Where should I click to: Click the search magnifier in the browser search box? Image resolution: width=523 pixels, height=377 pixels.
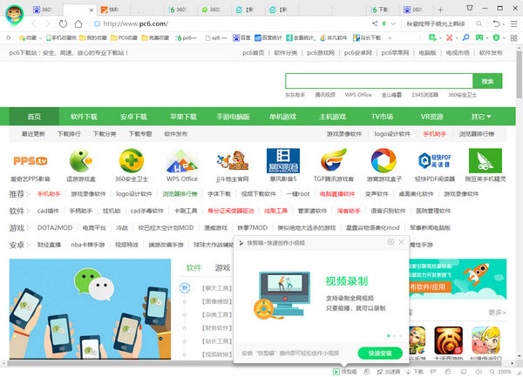(x=479, y=24)
